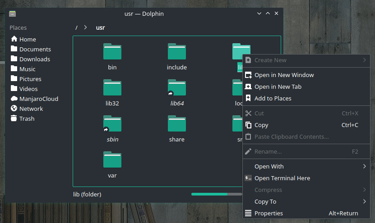Click the usr breadcrumb segment

pos(101,27)
